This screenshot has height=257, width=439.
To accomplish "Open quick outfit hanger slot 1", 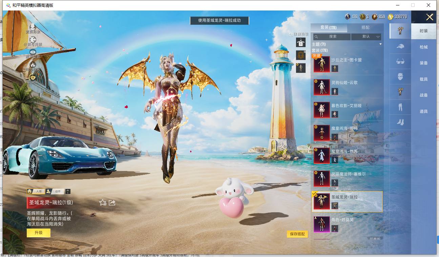I will point(301,42).
